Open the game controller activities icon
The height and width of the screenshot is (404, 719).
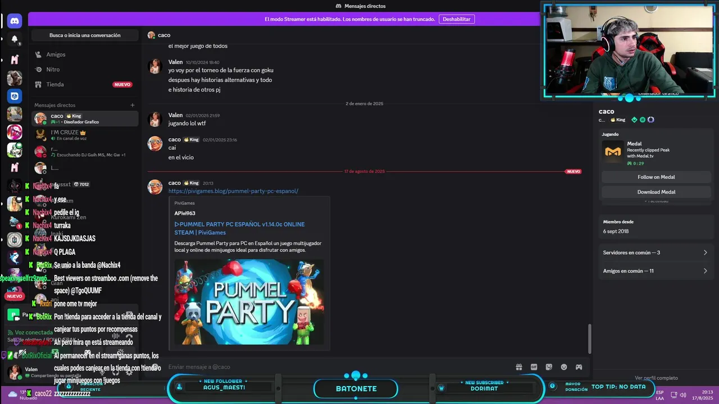click(x=579, y=367)
